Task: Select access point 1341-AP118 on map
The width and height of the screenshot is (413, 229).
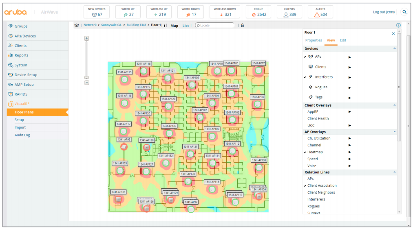Action: [x=144, y=71]
